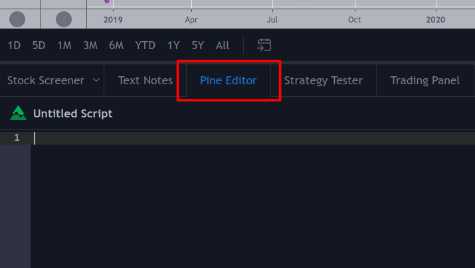Click the Jul marker on the time axis
This screenshot has height=268, width=475.
[272, 20]
